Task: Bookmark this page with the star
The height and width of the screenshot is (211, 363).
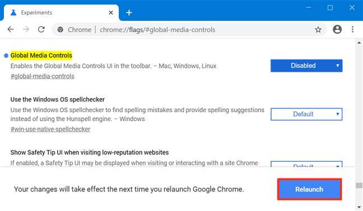Action: point(318,29)
